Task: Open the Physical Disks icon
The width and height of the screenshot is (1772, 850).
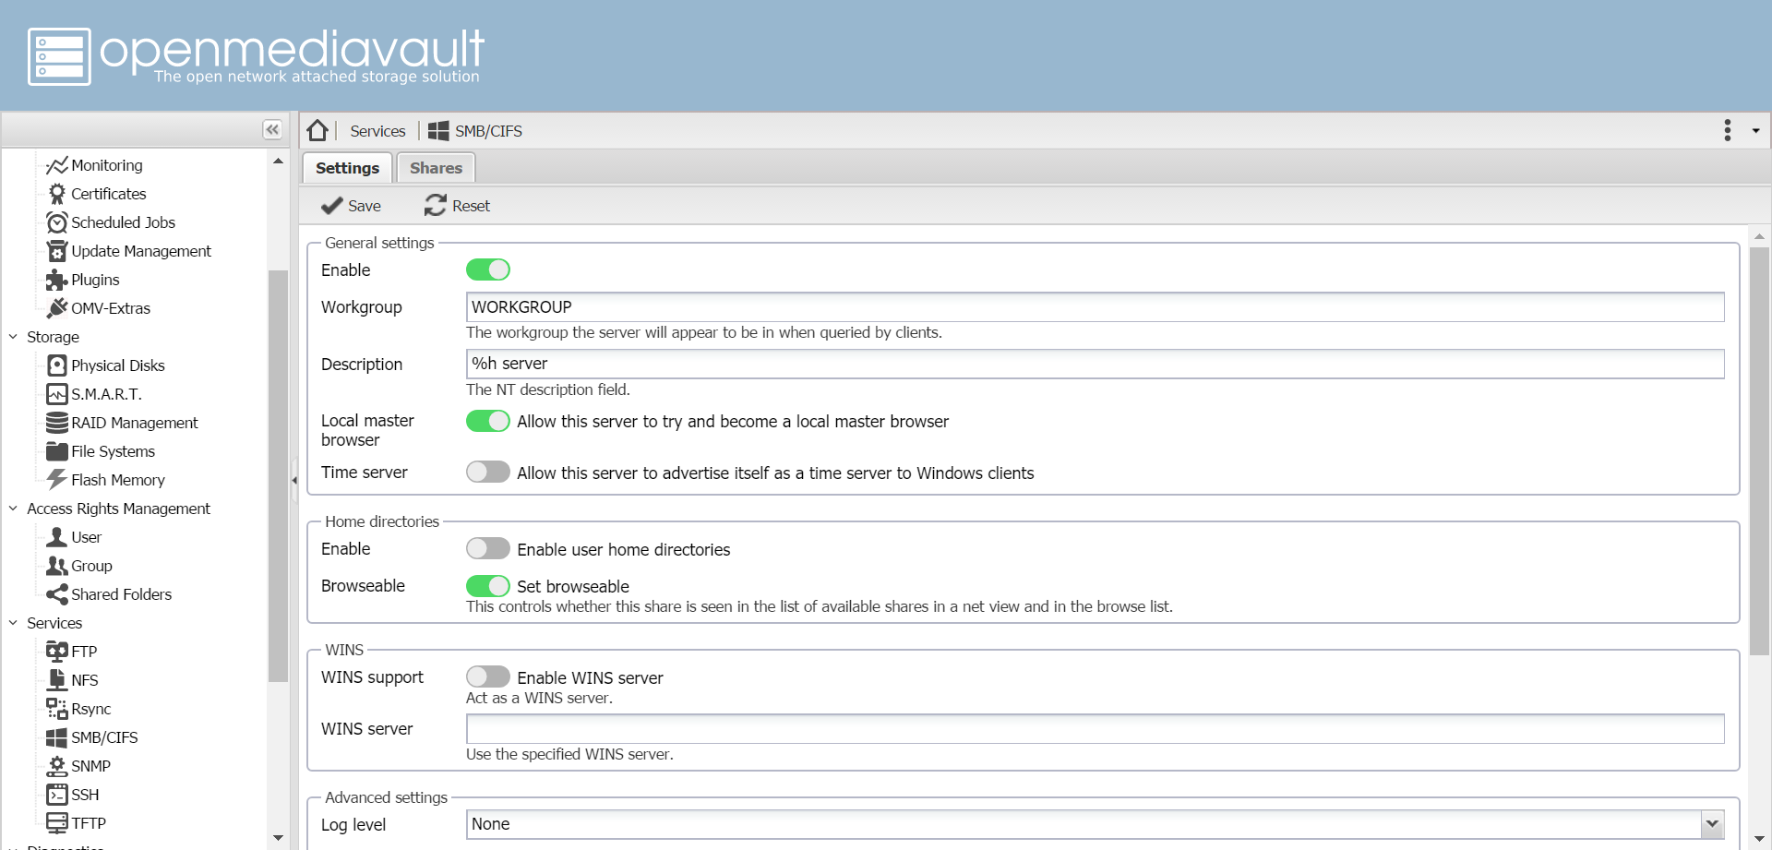Action: click(x=57, y=365)
